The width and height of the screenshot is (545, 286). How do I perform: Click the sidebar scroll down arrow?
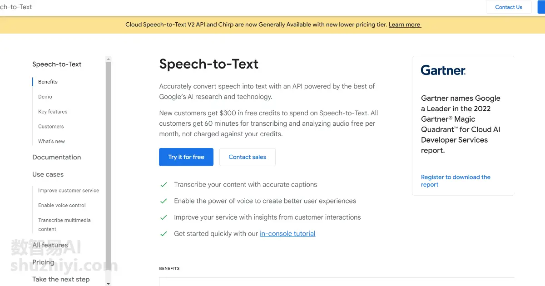108,283
